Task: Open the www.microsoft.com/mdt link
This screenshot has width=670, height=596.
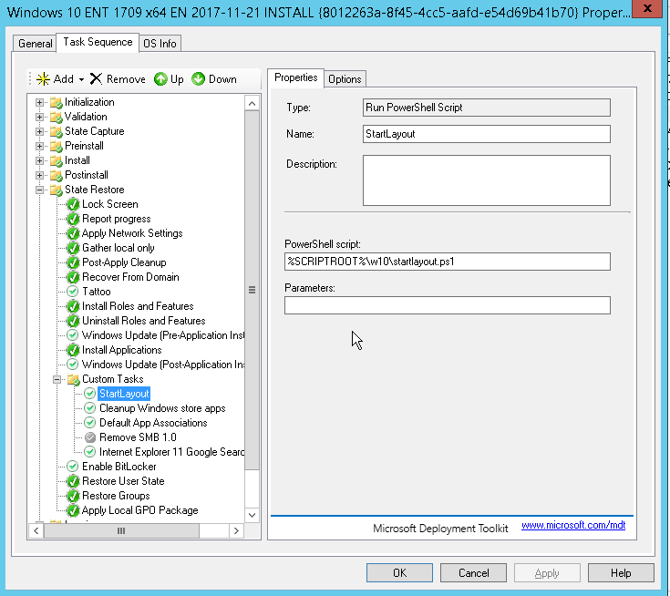Action: 573,525
